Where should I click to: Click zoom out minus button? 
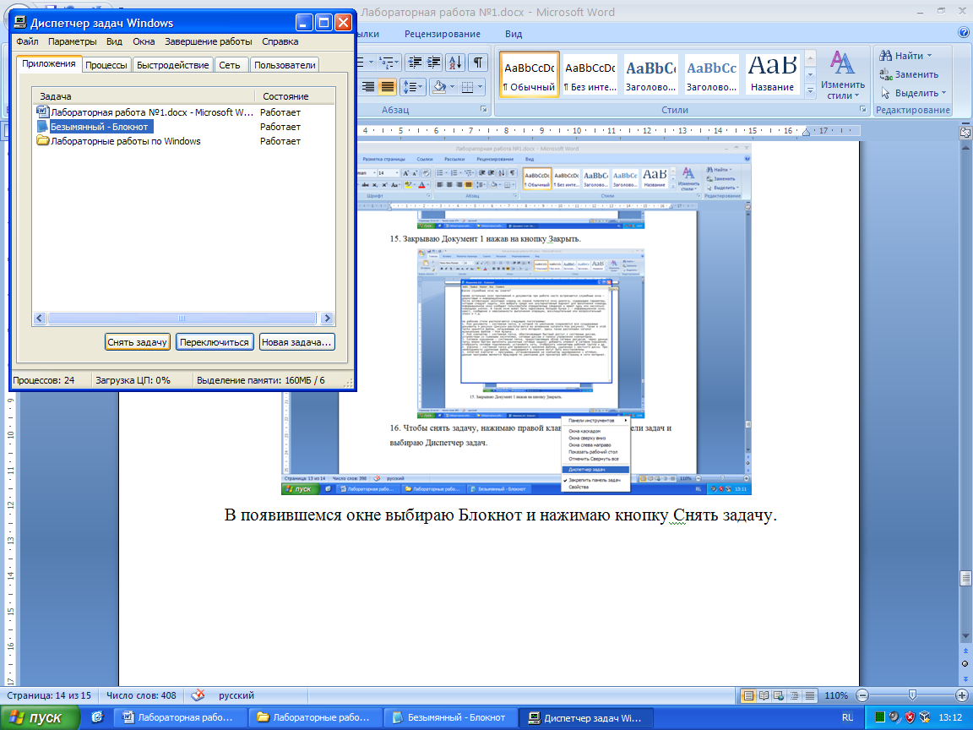coord(862,696)
